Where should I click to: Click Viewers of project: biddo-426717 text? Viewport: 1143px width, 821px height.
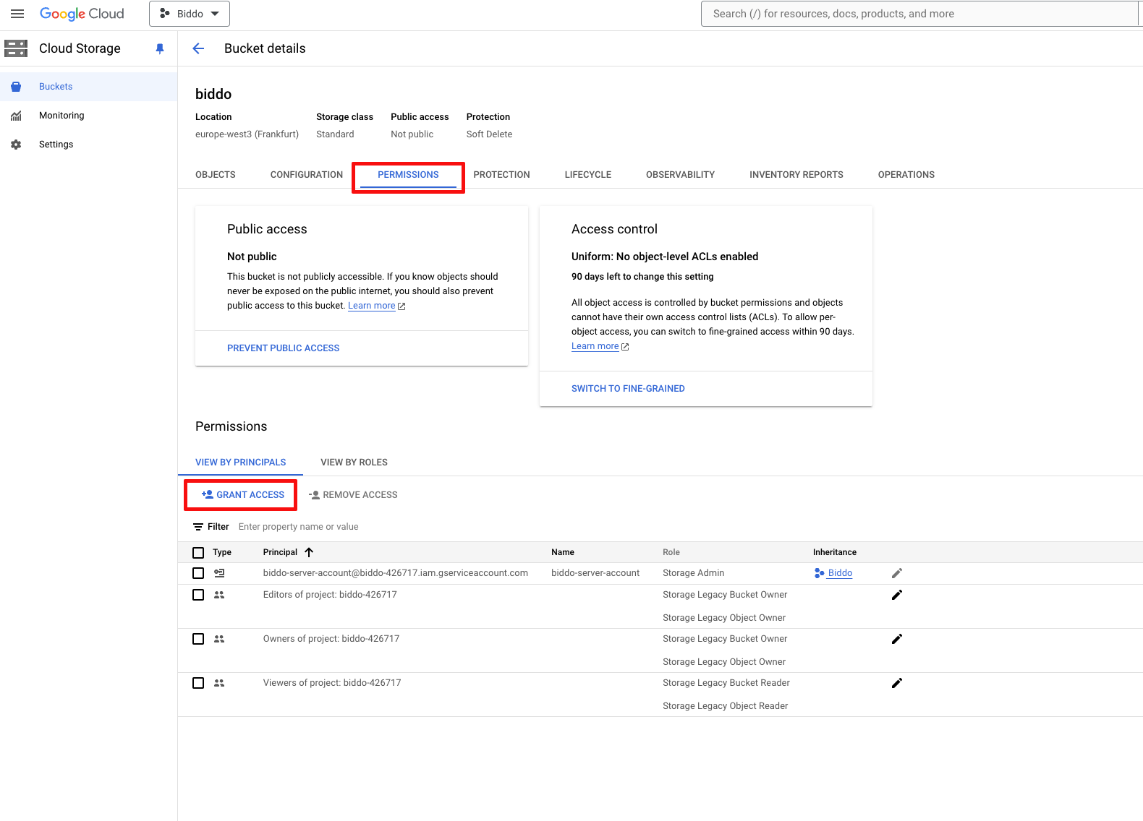332,683
